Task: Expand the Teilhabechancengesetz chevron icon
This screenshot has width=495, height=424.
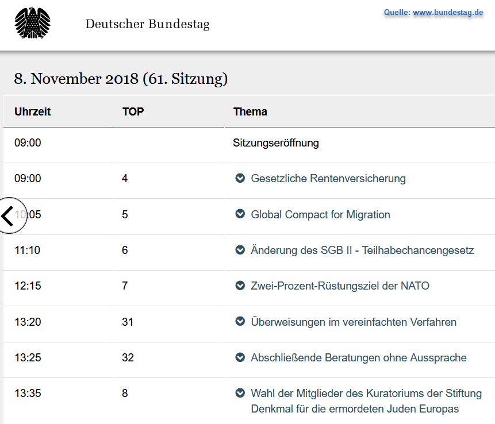Action: [240, 250]
